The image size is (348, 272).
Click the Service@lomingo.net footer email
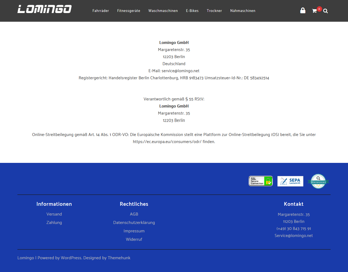[x=294, y=236]
